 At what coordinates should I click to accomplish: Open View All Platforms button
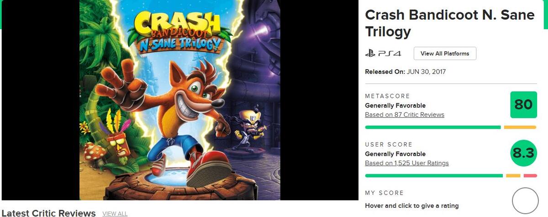(445, 54)
